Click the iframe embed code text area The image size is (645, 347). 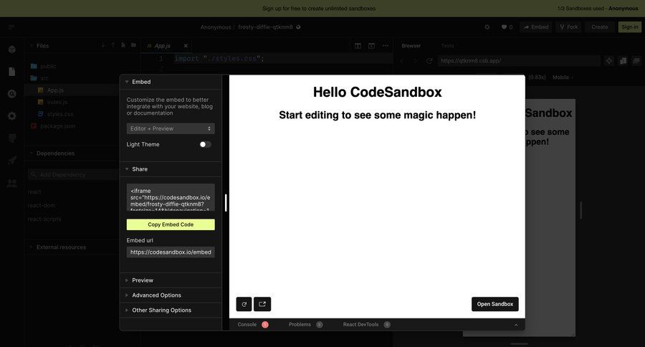pos(171,198)
